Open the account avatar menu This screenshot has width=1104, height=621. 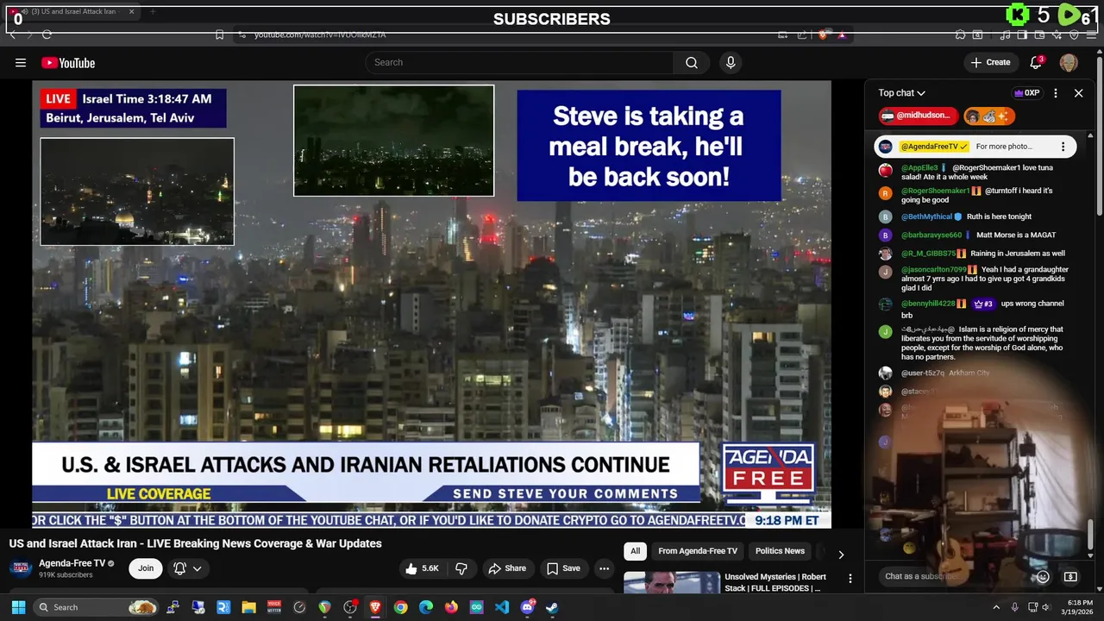(1069, 62)
